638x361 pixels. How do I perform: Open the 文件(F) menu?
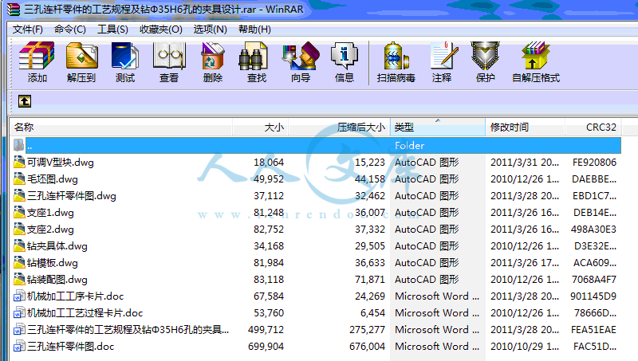(28, 29)
